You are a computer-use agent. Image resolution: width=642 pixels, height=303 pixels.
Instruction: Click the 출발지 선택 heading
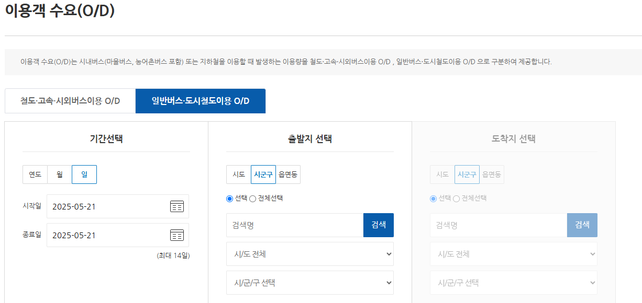(x=310, y=138)
